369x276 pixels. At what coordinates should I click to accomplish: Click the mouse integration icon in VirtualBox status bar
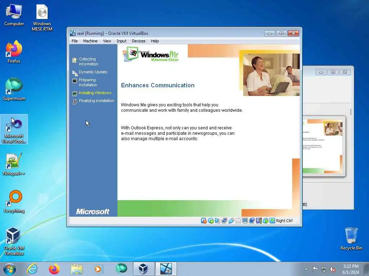pos(266,221)
